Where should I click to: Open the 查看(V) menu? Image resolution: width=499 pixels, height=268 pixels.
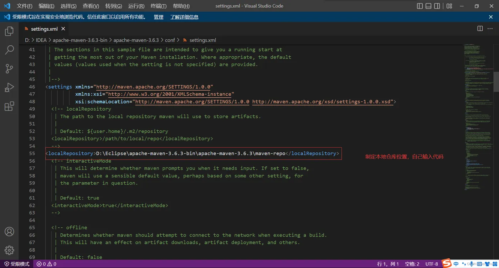91,6
